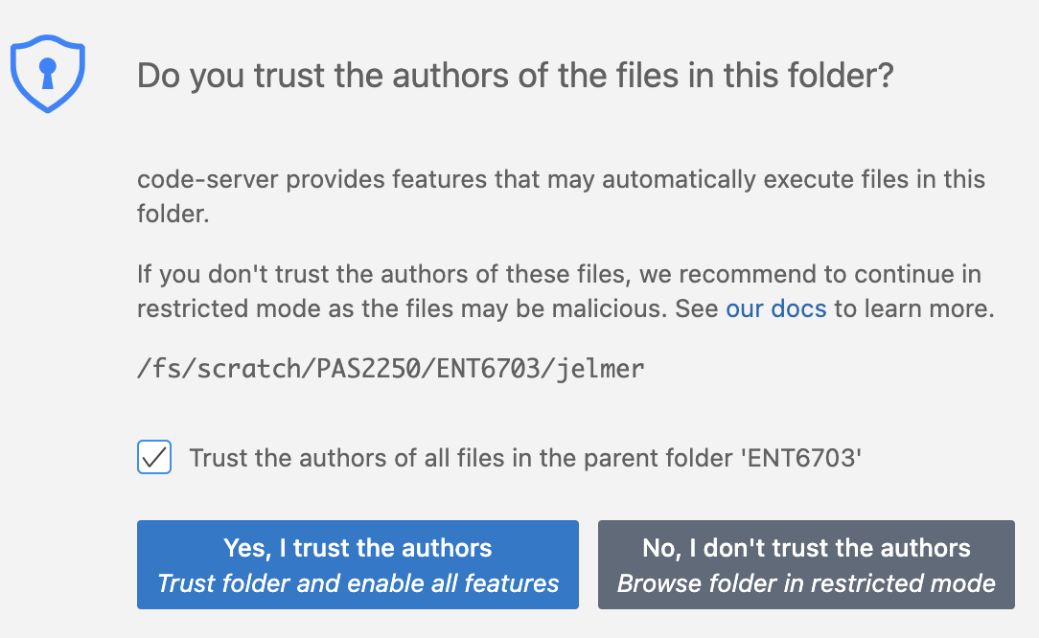The height and width of the screenshot is (638, 1039).
Task: Click the blue shield lock icon
Action: pos(48,74)
